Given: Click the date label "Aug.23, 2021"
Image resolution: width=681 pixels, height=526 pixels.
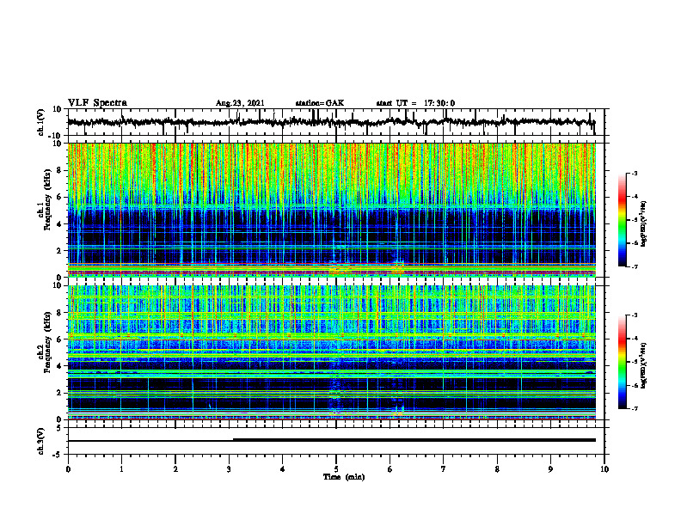Looking at the screenshot, I should coord(240,103).
